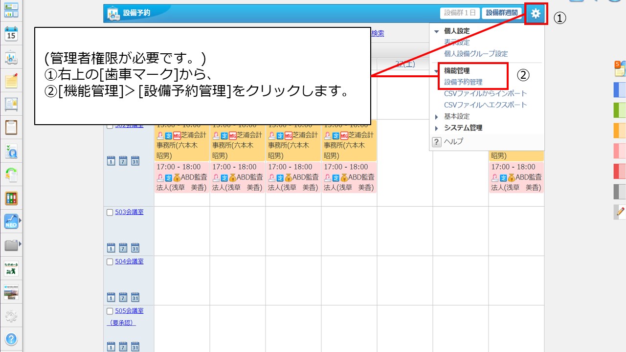
Task: Open the 503会議室 facility link
Action: point(129,212)
